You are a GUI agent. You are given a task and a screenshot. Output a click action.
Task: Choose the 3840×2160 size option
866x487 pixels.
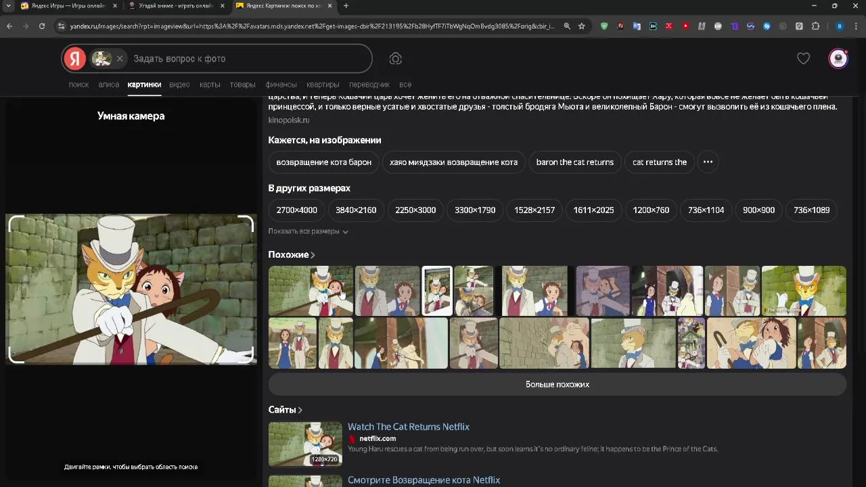pyautogui.click(x=356, y=210)
